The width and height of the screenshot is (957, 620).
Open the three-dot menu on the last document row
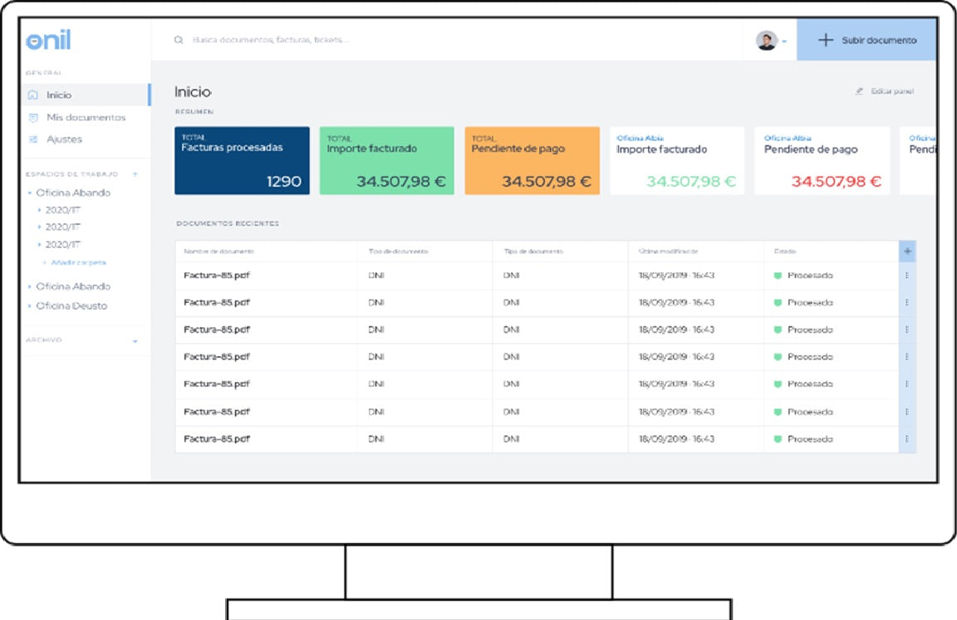pyautogui.click(x=907, y=439)
